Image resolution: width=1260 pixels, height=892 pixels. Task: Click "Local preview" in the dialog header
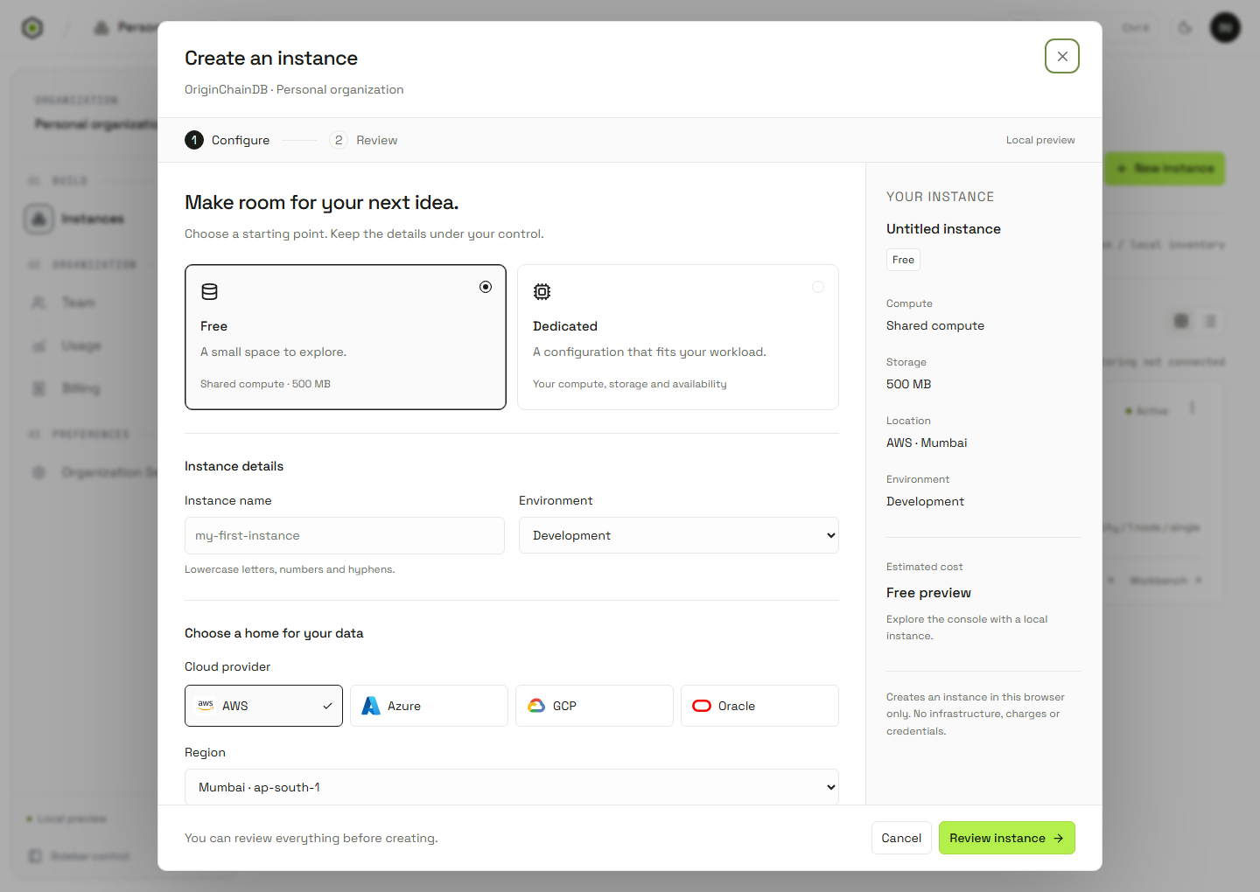point(1040,140)
